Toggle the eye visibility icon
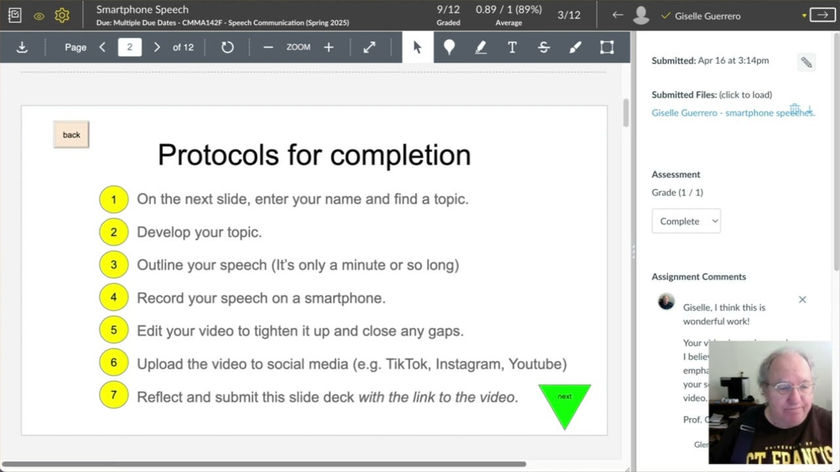Image resolution: width=840 pixels, height=472 pixels. pyautogui.click(x=39, y=16)
